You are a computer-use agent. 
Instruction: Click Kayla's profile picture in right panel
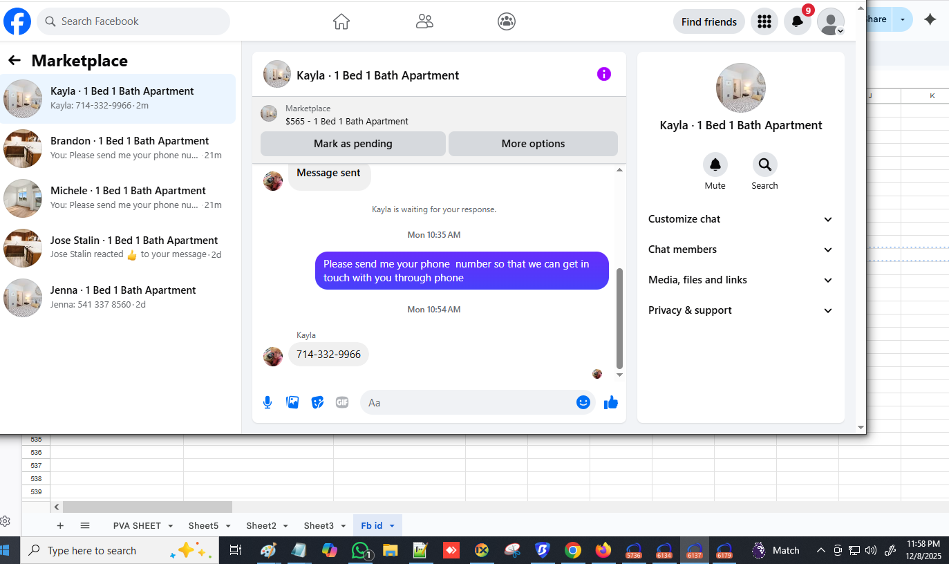coord(741,88)
